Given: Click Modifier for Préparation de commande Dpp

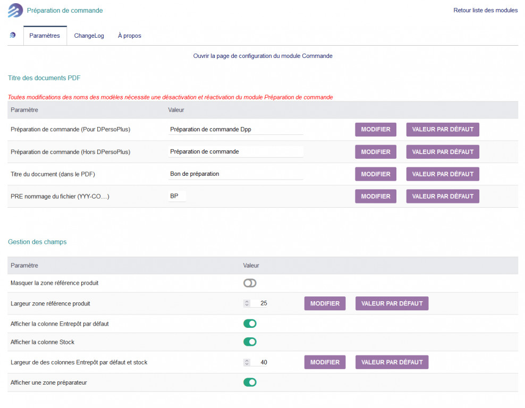Looking at the screenshot, I should pos(375,130).
